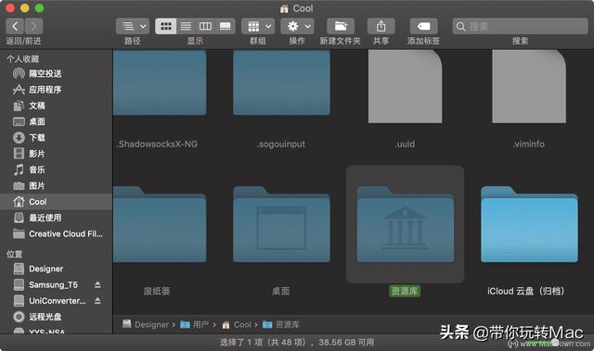594x351 pixels.
Task: Open Applications (应用程序) in sidebar
Action: 56,90
